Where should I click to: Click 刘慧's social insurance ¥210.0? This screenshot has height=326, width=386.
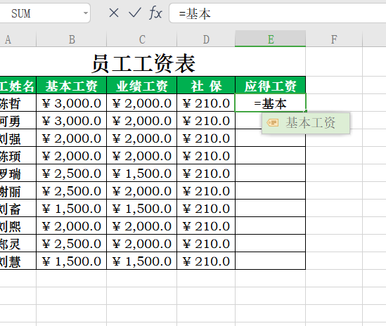[206, 261]
